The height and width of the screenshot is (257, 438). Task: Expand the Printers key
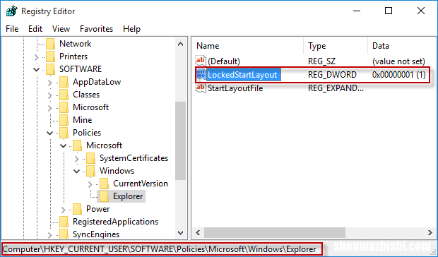[x=36, y=57]
